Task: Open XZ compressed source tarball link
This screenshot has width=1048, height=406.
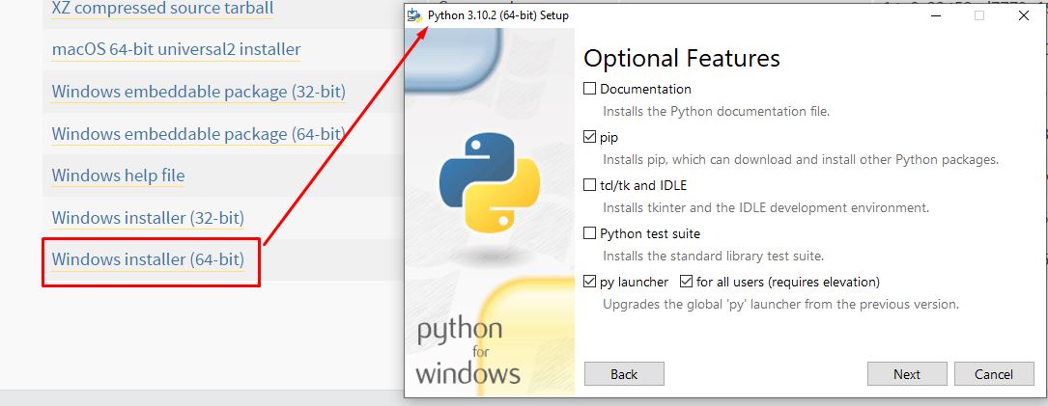Action: (162, 9)
